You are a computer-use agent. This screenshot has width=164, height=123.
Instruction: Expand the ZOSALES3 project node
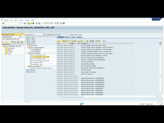pyautogui.click(x=26, y=72)
